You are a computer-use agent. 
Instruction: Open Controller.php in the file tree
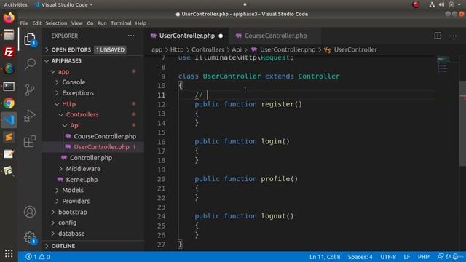[x=91, y=158]
